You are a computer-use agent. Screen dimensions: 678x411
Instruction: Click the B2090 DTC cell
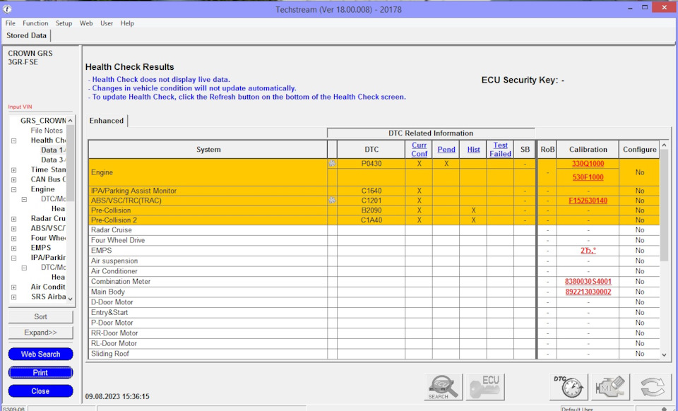[x=371, y=210]
